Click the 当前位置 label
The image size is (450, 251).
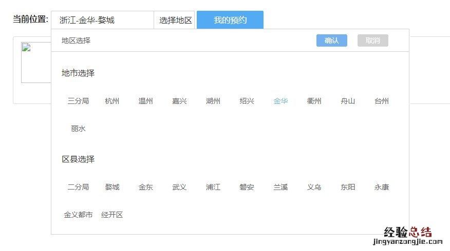(30, 19)
